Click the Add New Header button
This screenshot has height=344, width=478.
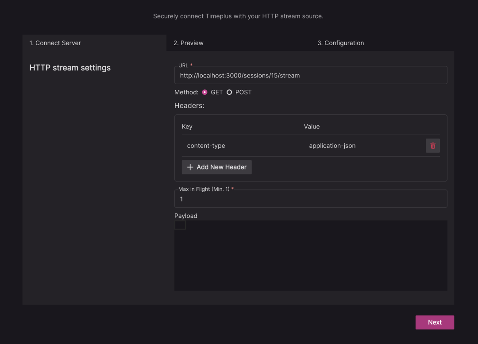(x=216, y=167)
